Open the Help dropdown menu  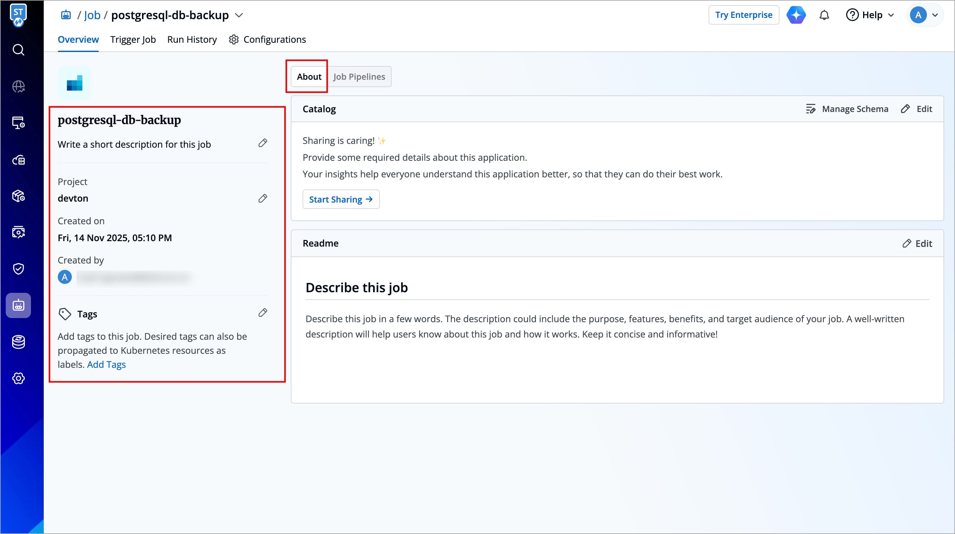pos(870,15)
